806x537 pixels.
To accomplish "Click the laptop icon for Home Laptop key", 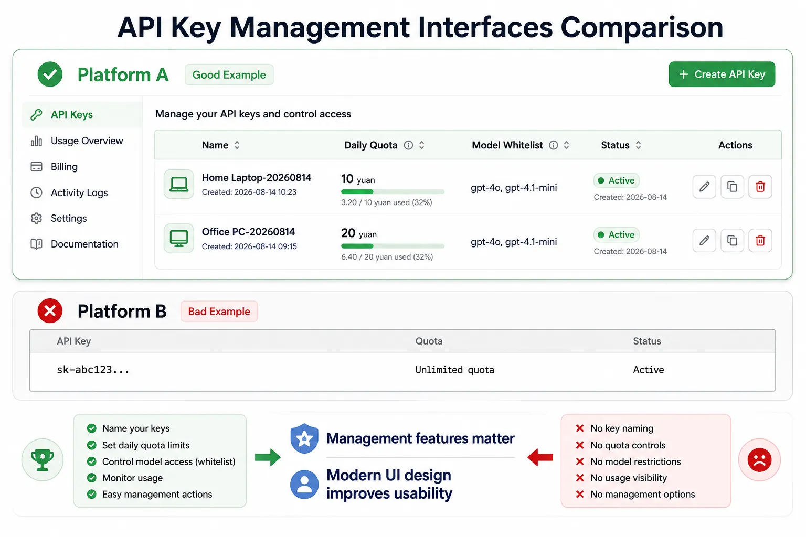I will pyautogui.click(x=179, y=184).
